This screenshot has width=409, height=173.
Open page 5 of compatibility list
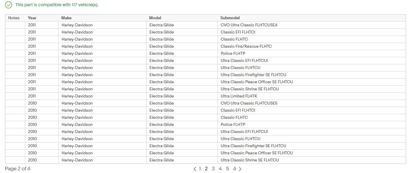[227, 169]
